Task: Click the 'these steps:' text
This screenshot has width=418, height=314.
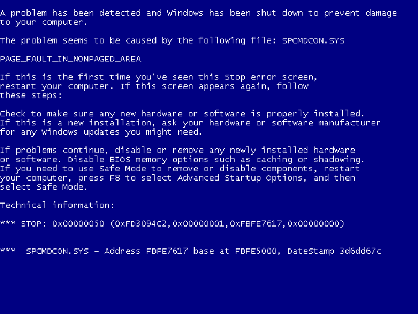Action: click(x=31, y=96)
